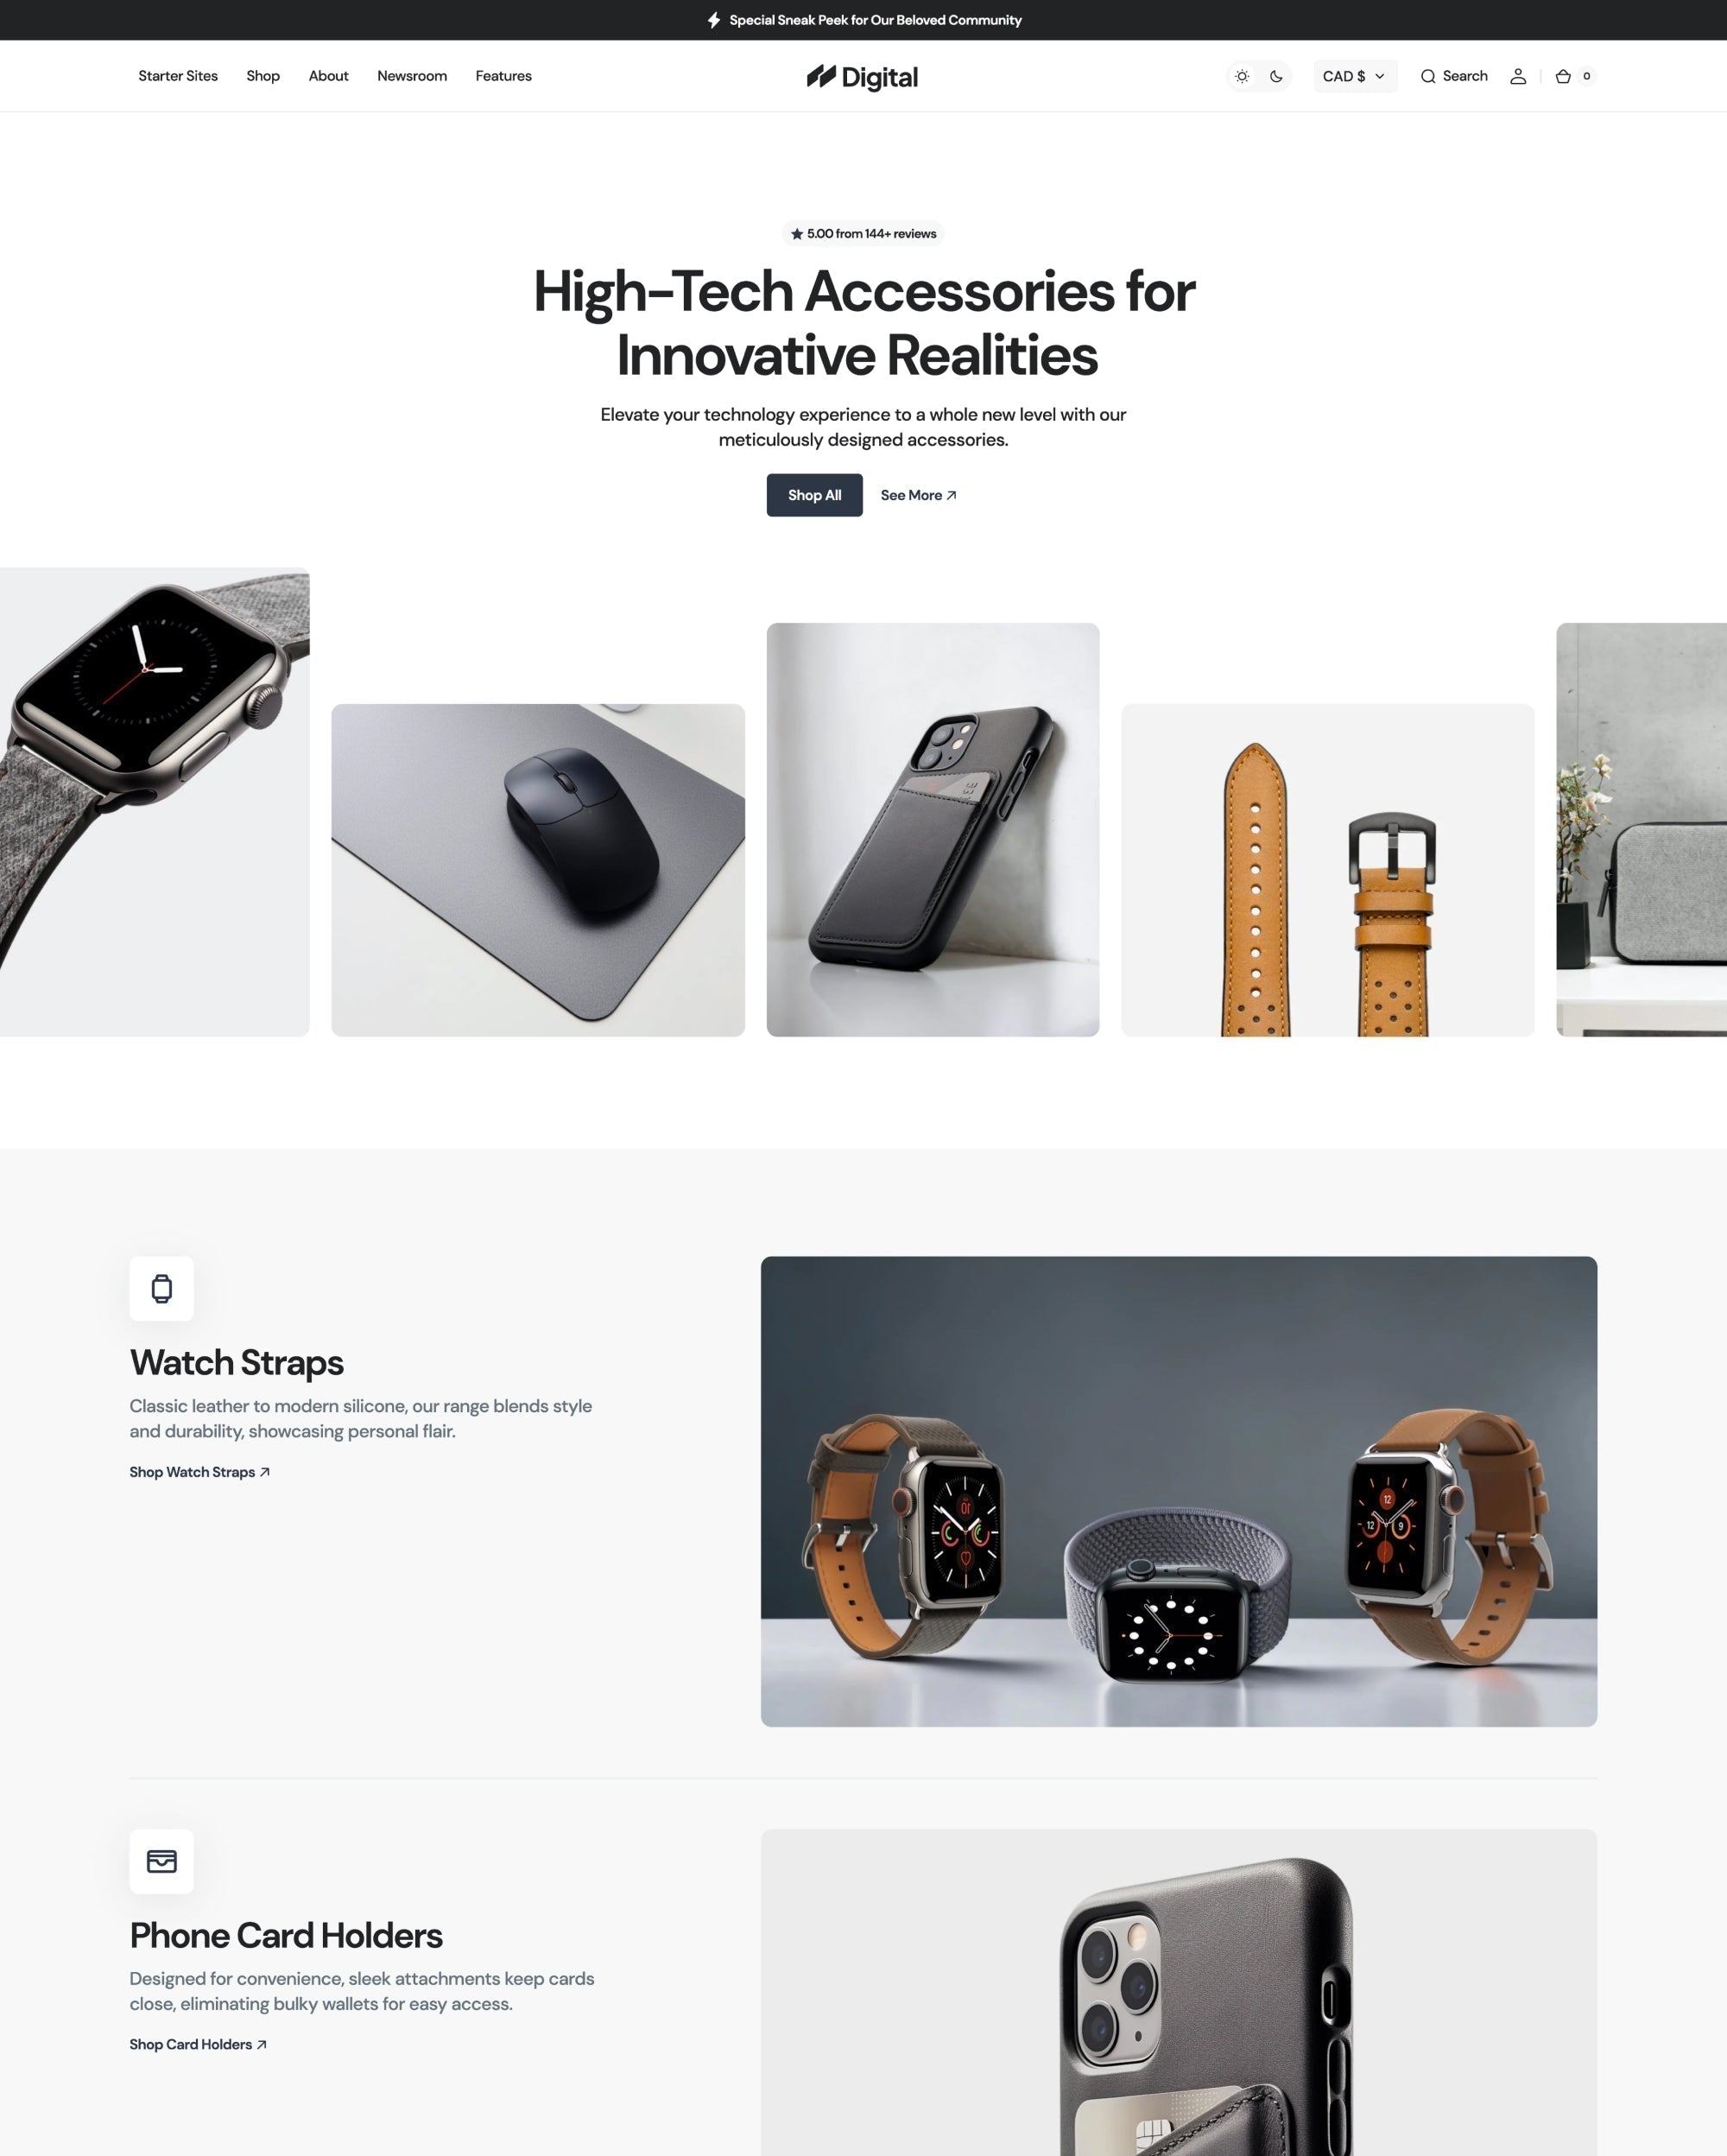1727x2156 pixels.
Task: Expand the Shop menu item
Action: [x=263, y=74]
